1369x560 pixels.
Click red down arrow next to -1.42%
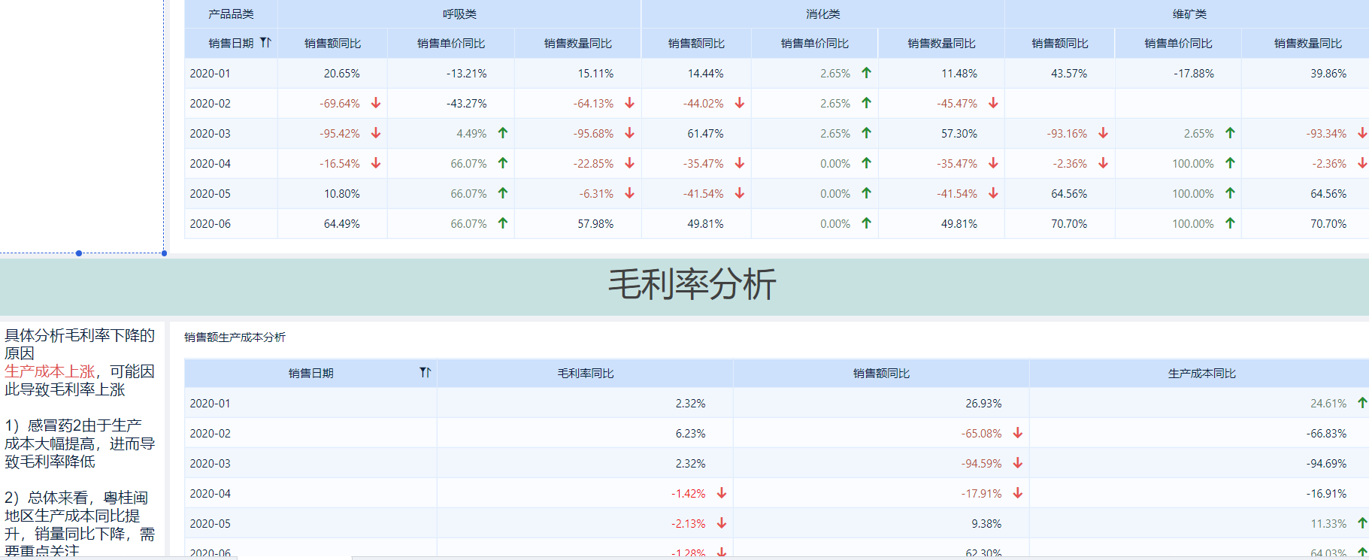[x=722, y=493]
